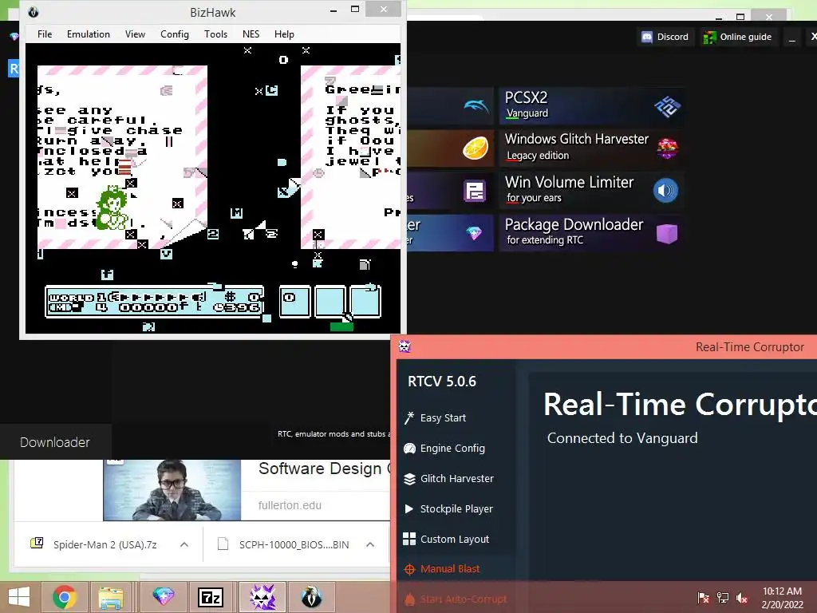
Task: Open Windows Glitch Harvester Legacy edition
Action: [591, 148]
